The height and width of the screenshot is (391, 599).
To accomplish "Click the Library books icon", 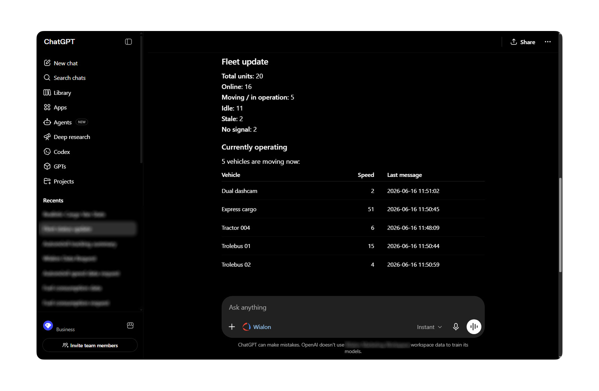I will click(x=47, y=93).
